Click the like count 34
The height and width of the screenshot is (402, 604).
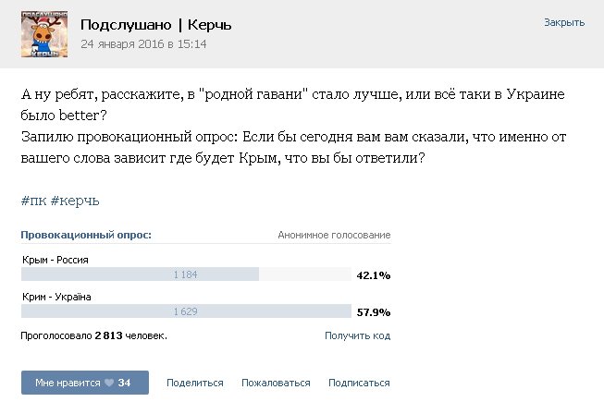pos(124,383)
